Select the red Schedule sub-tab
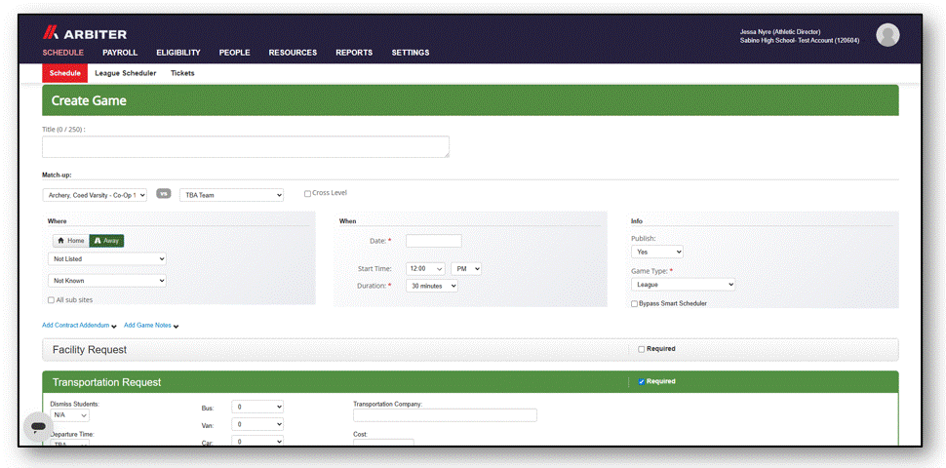This screenshot has height=468, width=946. [x=64, y=73]
